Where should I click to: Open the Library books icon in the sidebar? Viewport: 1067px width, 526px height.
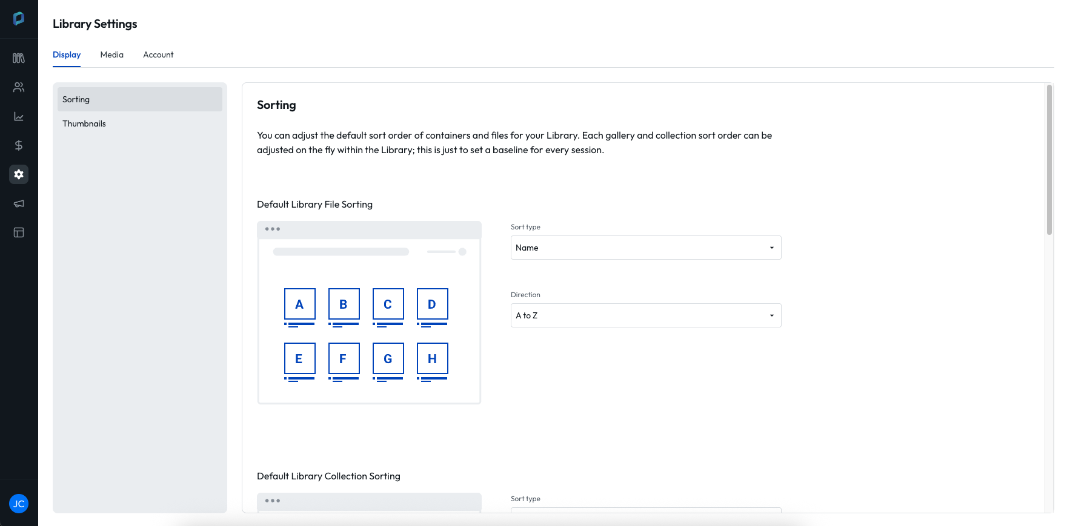click(19, 58)
